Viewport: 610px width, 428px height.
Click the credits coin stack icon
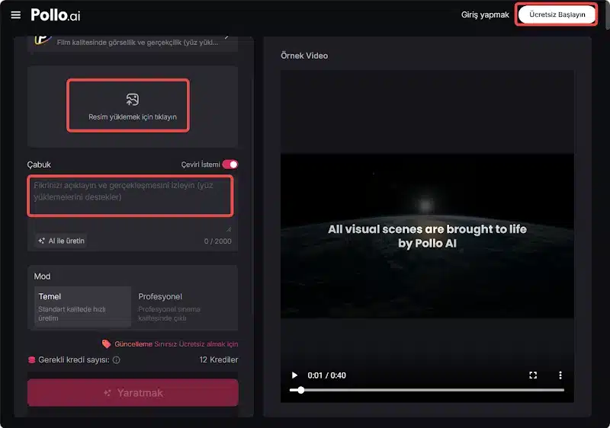(x=32, y=360)
